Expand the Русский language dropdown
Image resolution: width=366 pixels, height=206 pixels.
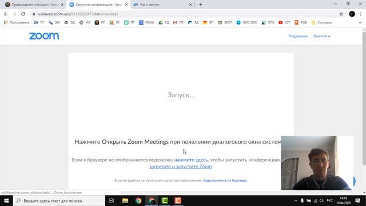tap(321, 36)
